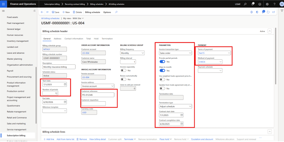Open the Start date calendar picker

pyautogui.click(x=65, y=84)
